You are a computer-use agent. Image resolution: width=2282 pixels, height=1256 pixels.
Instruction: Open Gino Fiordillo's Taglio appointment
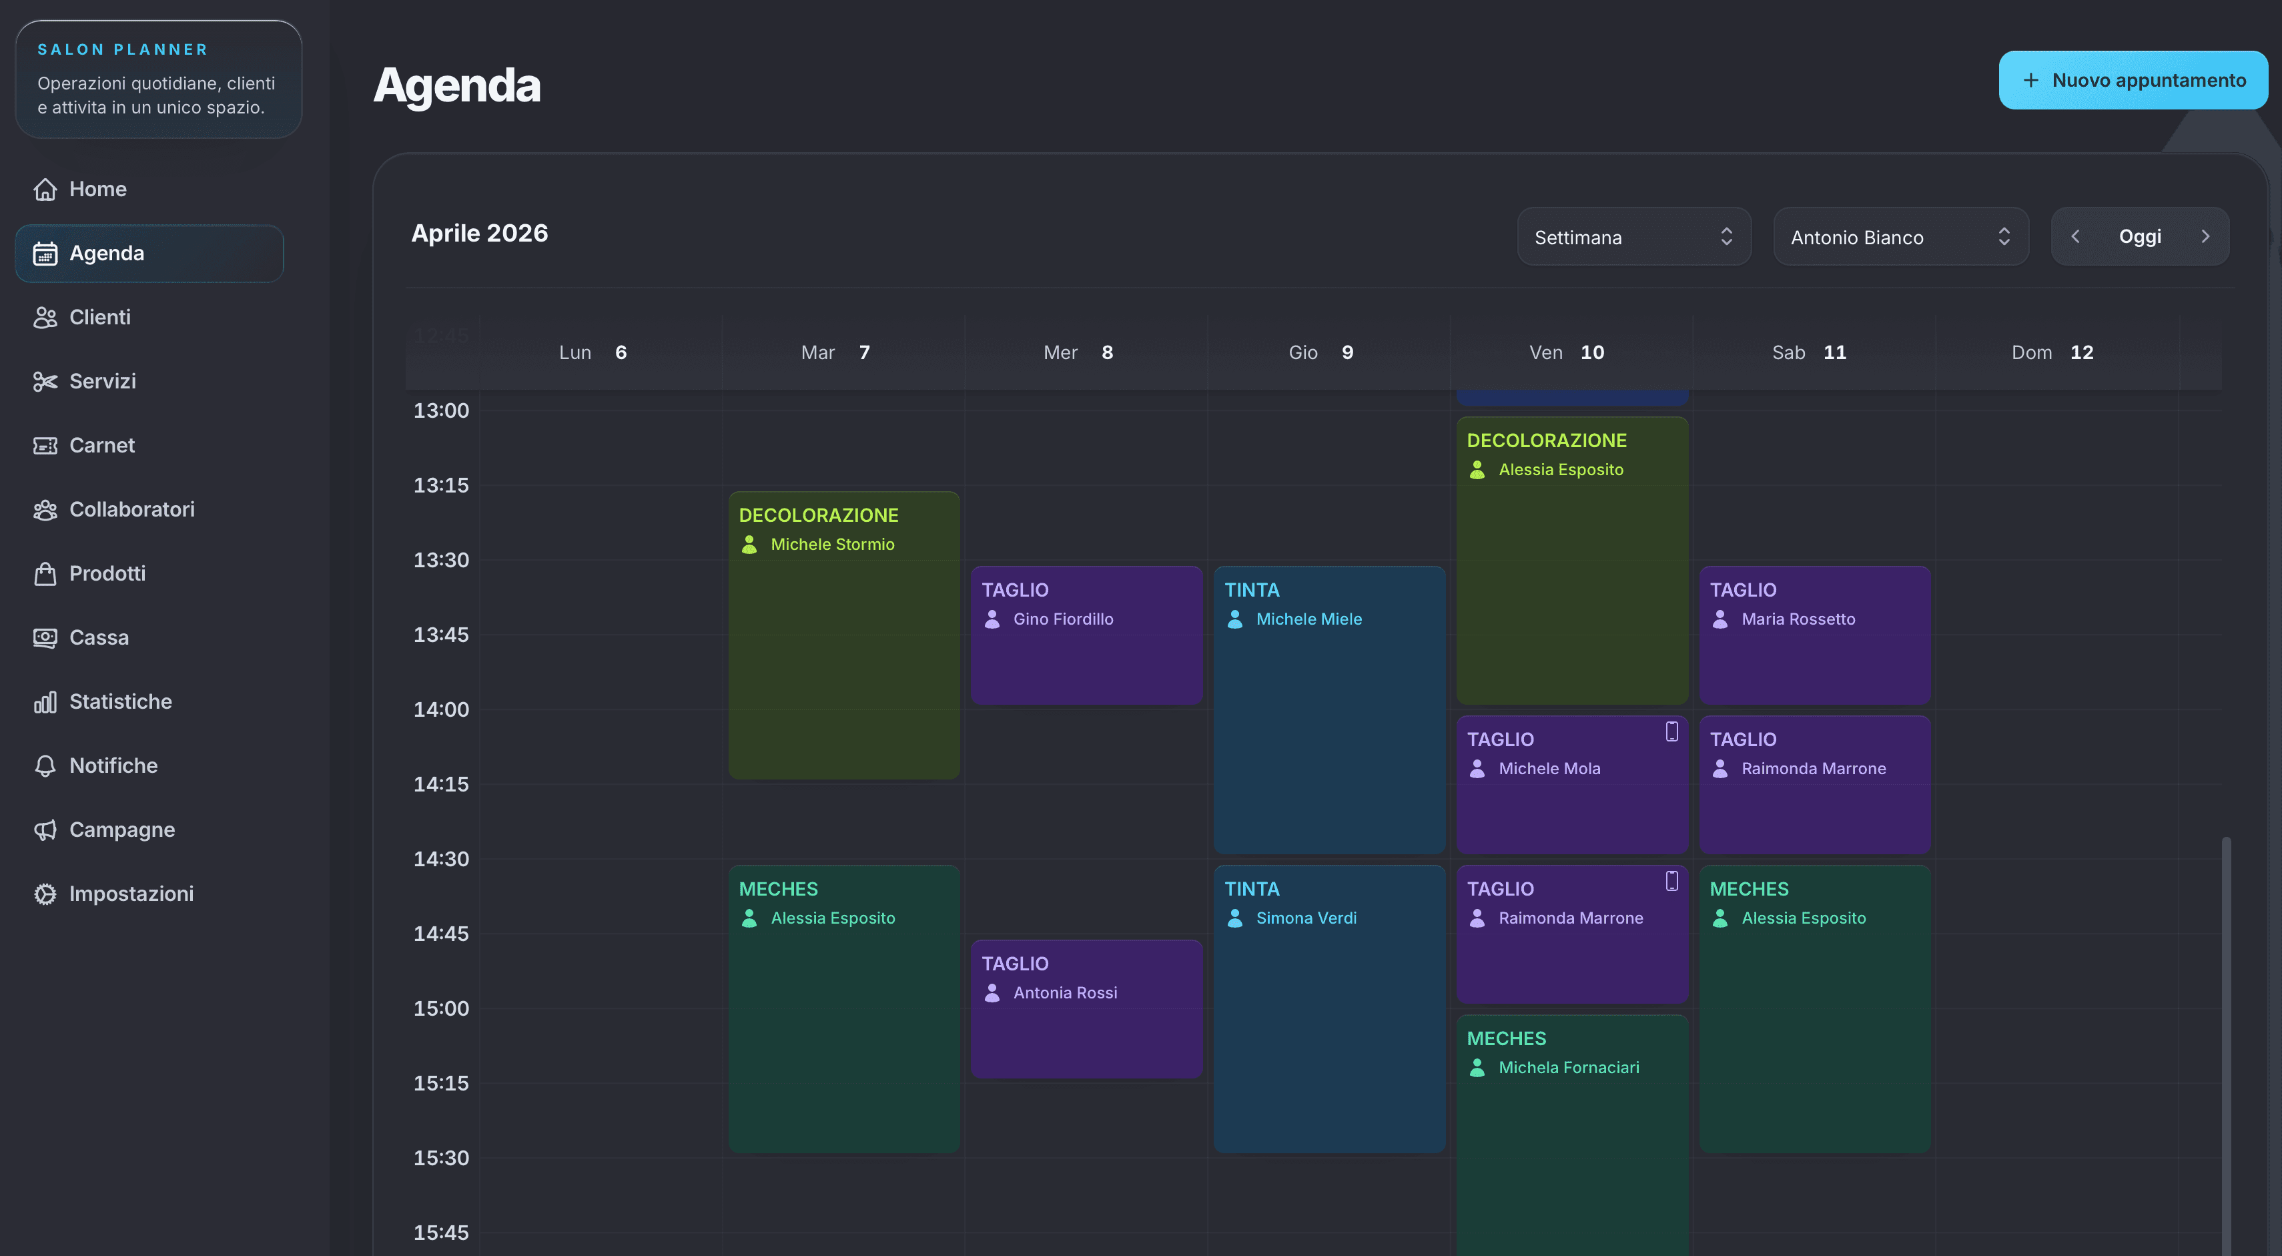tap(1086, 636)
